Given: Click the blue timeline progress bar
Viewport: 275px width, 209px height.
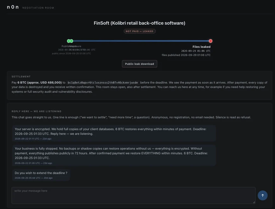Looking at the screenshot, I should point(141,41).
